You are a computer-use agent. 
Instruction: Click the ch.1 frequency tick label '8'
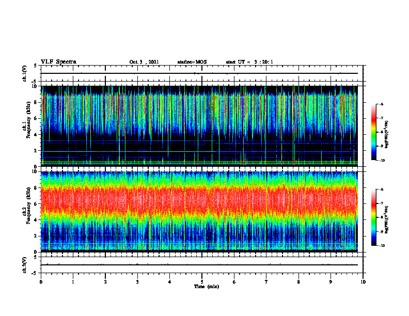pos(36,102)
